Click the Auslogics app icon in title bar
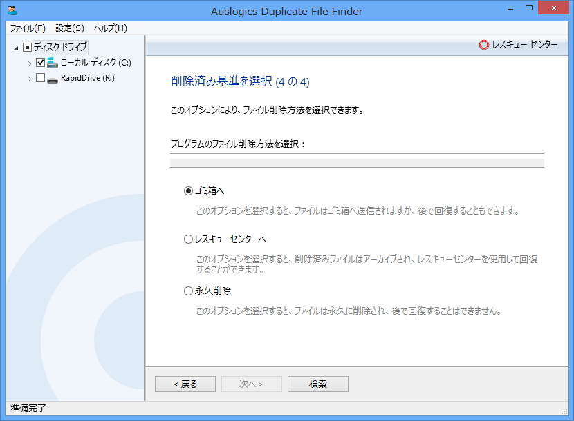Image resolution: width=574 pixels, height=421 pixels. [x=12, y=10]
